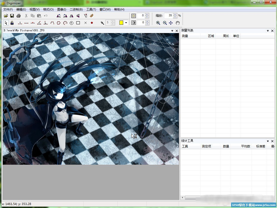Open the 文件(F) menu
277x208 pixels.
tap(8, 10)
